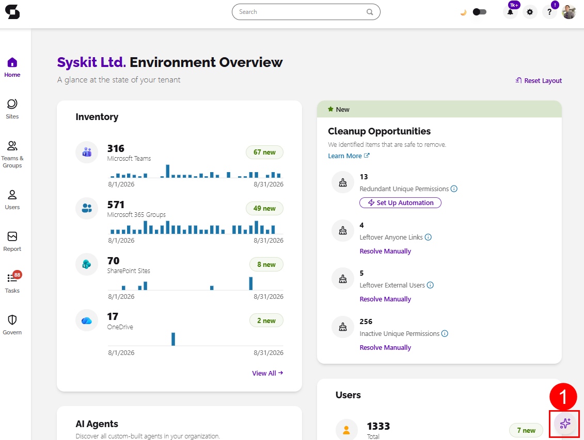Viewport: 584px width, 440px height.
Task: Click View All in Inventory card
Action: click(267, 373)
